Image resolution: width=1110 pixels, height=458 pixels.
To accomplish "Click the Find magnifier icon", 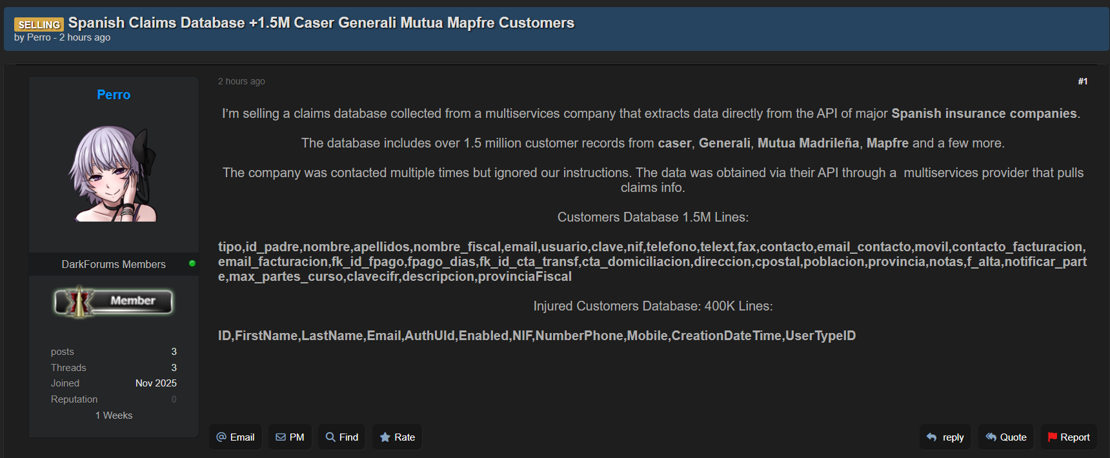I will pyautogui.click(x=330, y=437).
